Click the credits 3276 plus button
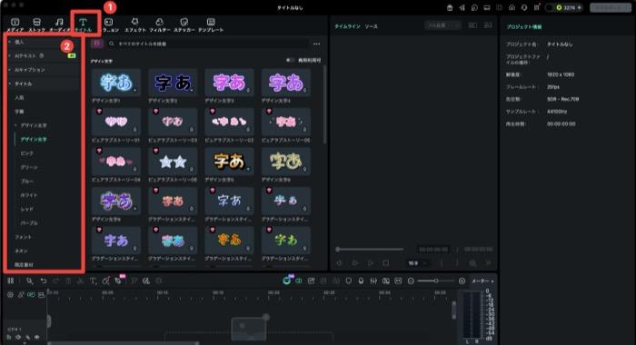 click(x=580, y=7)
